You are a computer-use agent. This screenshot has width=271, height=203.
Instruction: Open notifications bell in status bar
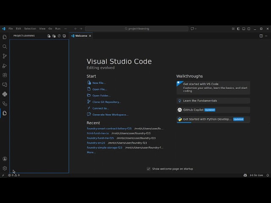coord(268,175)
